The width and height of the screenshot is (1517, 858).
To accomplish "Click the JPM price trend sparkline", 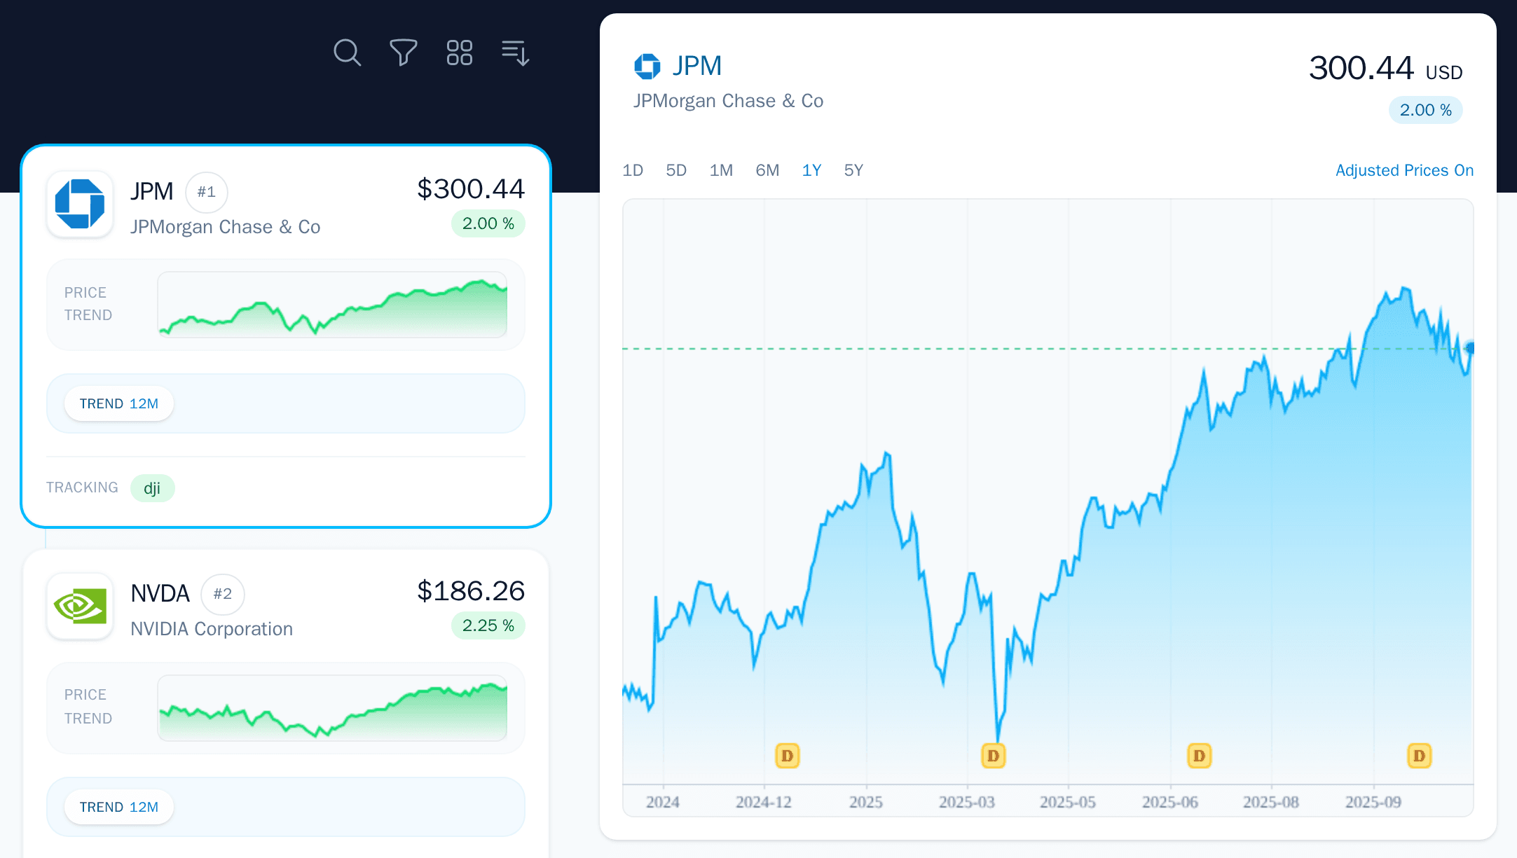I will [332, 305].
